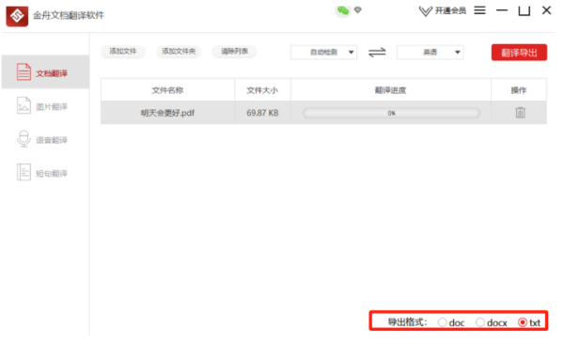
Task: Switch to 图片翻译 tab
Action: (42, 106)
